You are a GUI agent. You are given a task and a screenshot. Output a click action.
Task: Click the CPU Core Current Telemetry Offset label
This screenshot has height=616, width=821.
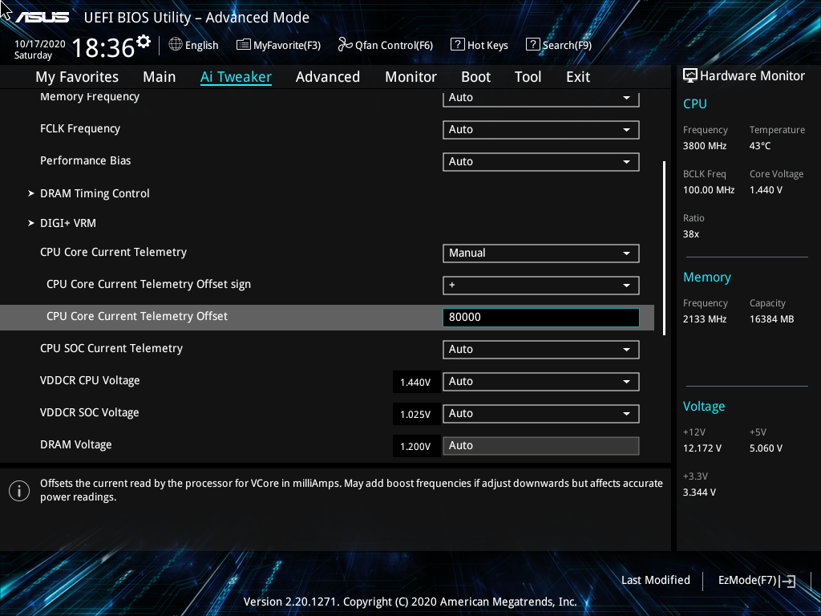pos(136,316)
